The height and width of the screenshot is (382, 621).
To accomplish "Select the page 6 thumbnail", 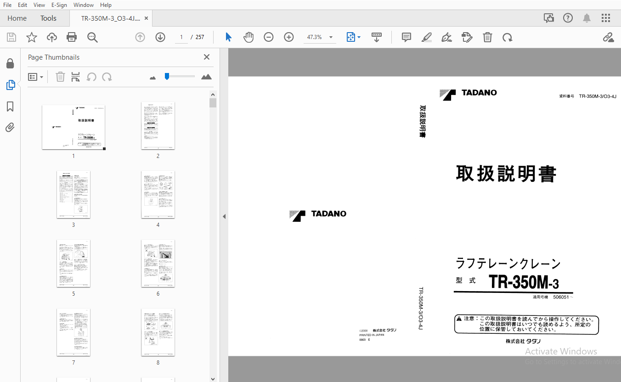I will click(158, 264).
